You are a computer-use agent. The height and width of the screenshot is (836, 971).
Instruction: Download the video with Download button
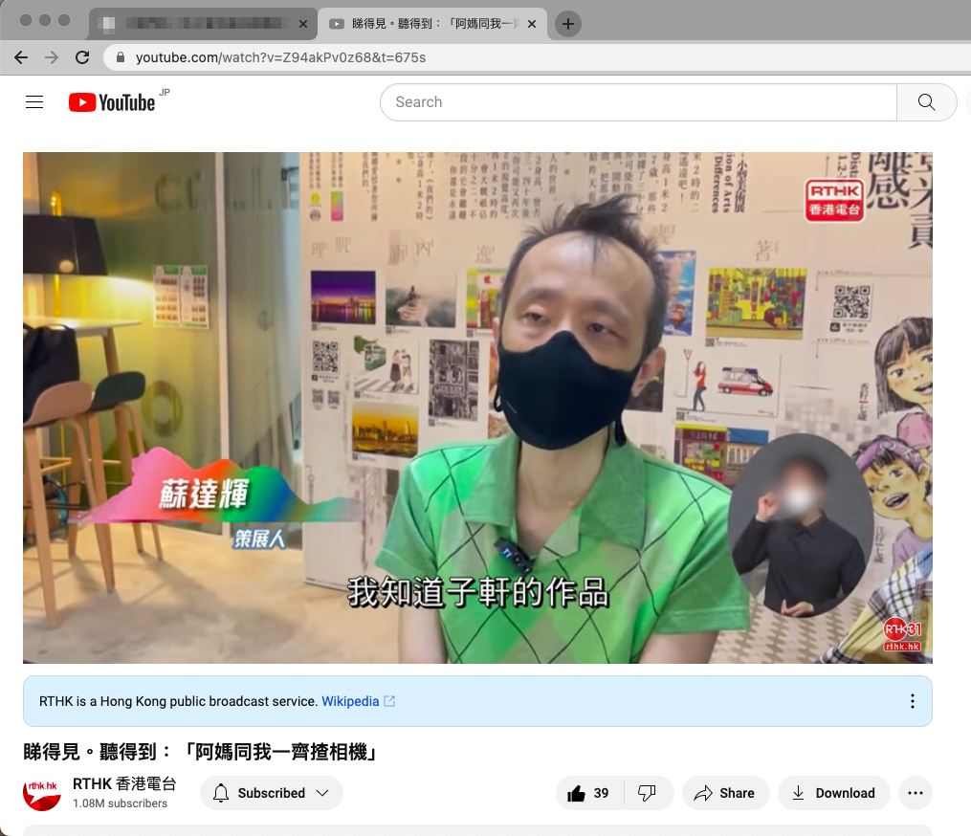pos(834,793)
